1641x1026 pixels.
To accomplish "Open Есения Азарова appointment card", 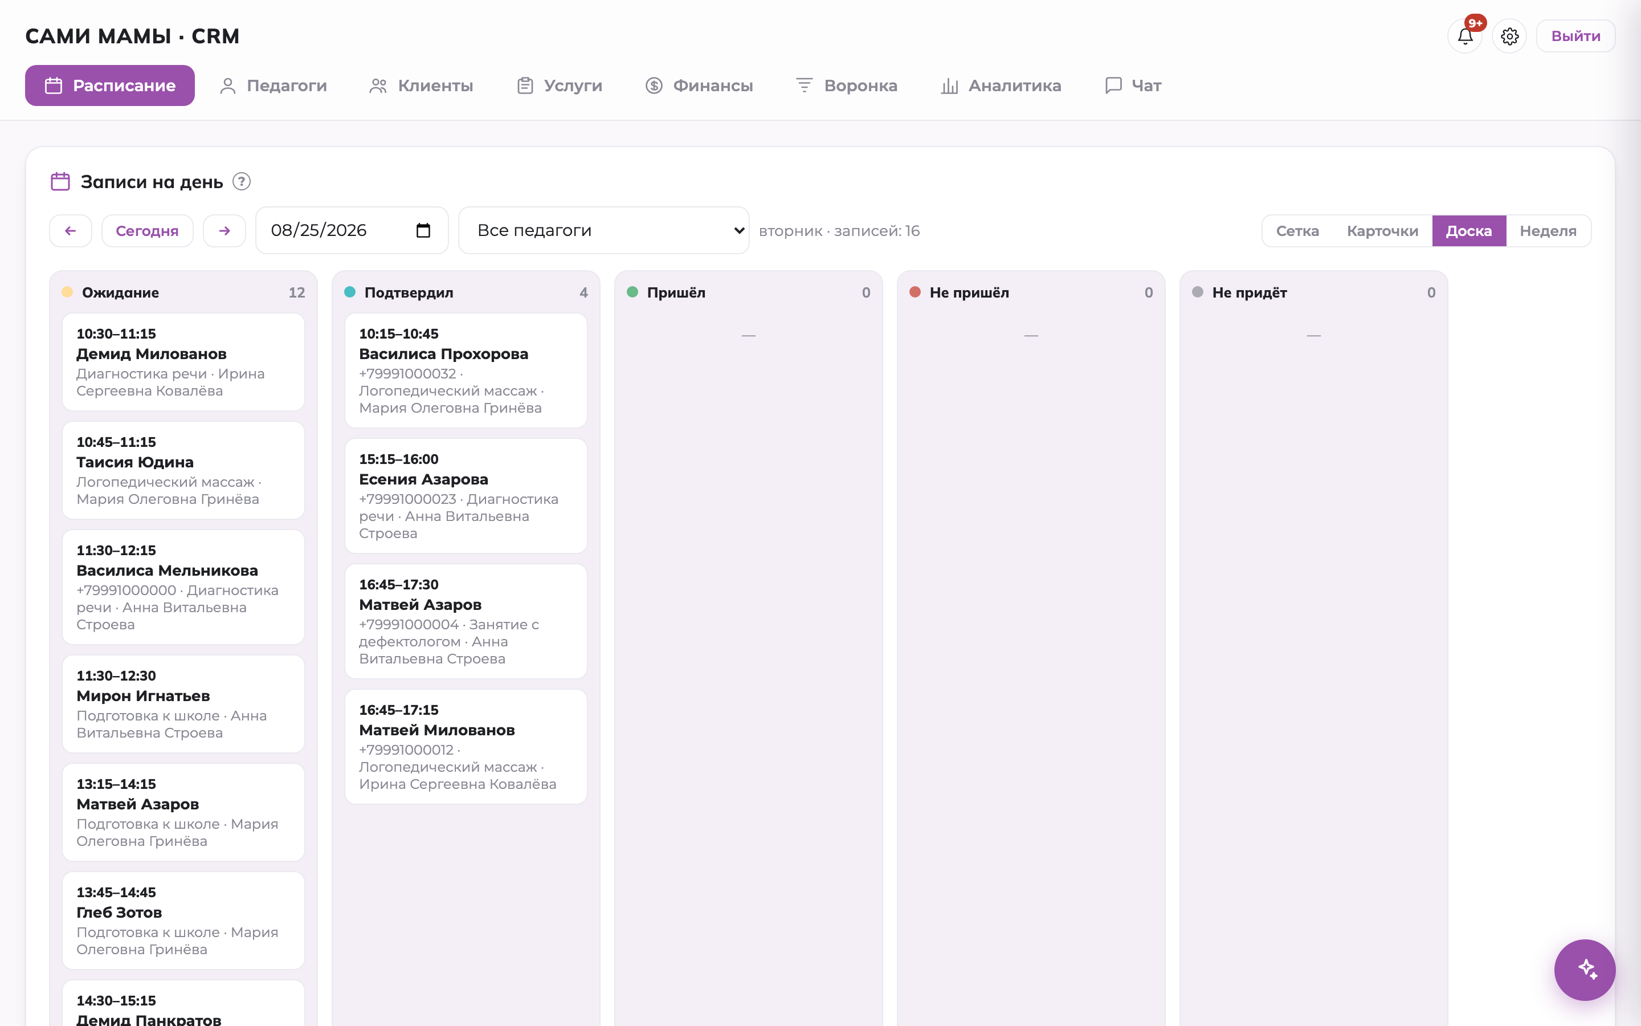I will coord(466,496).
